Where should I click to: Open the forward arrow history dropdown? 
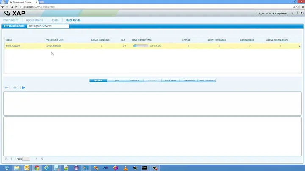pyautogui.click(x=18, y=88)
